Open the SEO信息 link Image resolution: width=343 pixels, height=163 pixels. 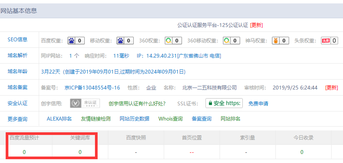click(18, 39)
